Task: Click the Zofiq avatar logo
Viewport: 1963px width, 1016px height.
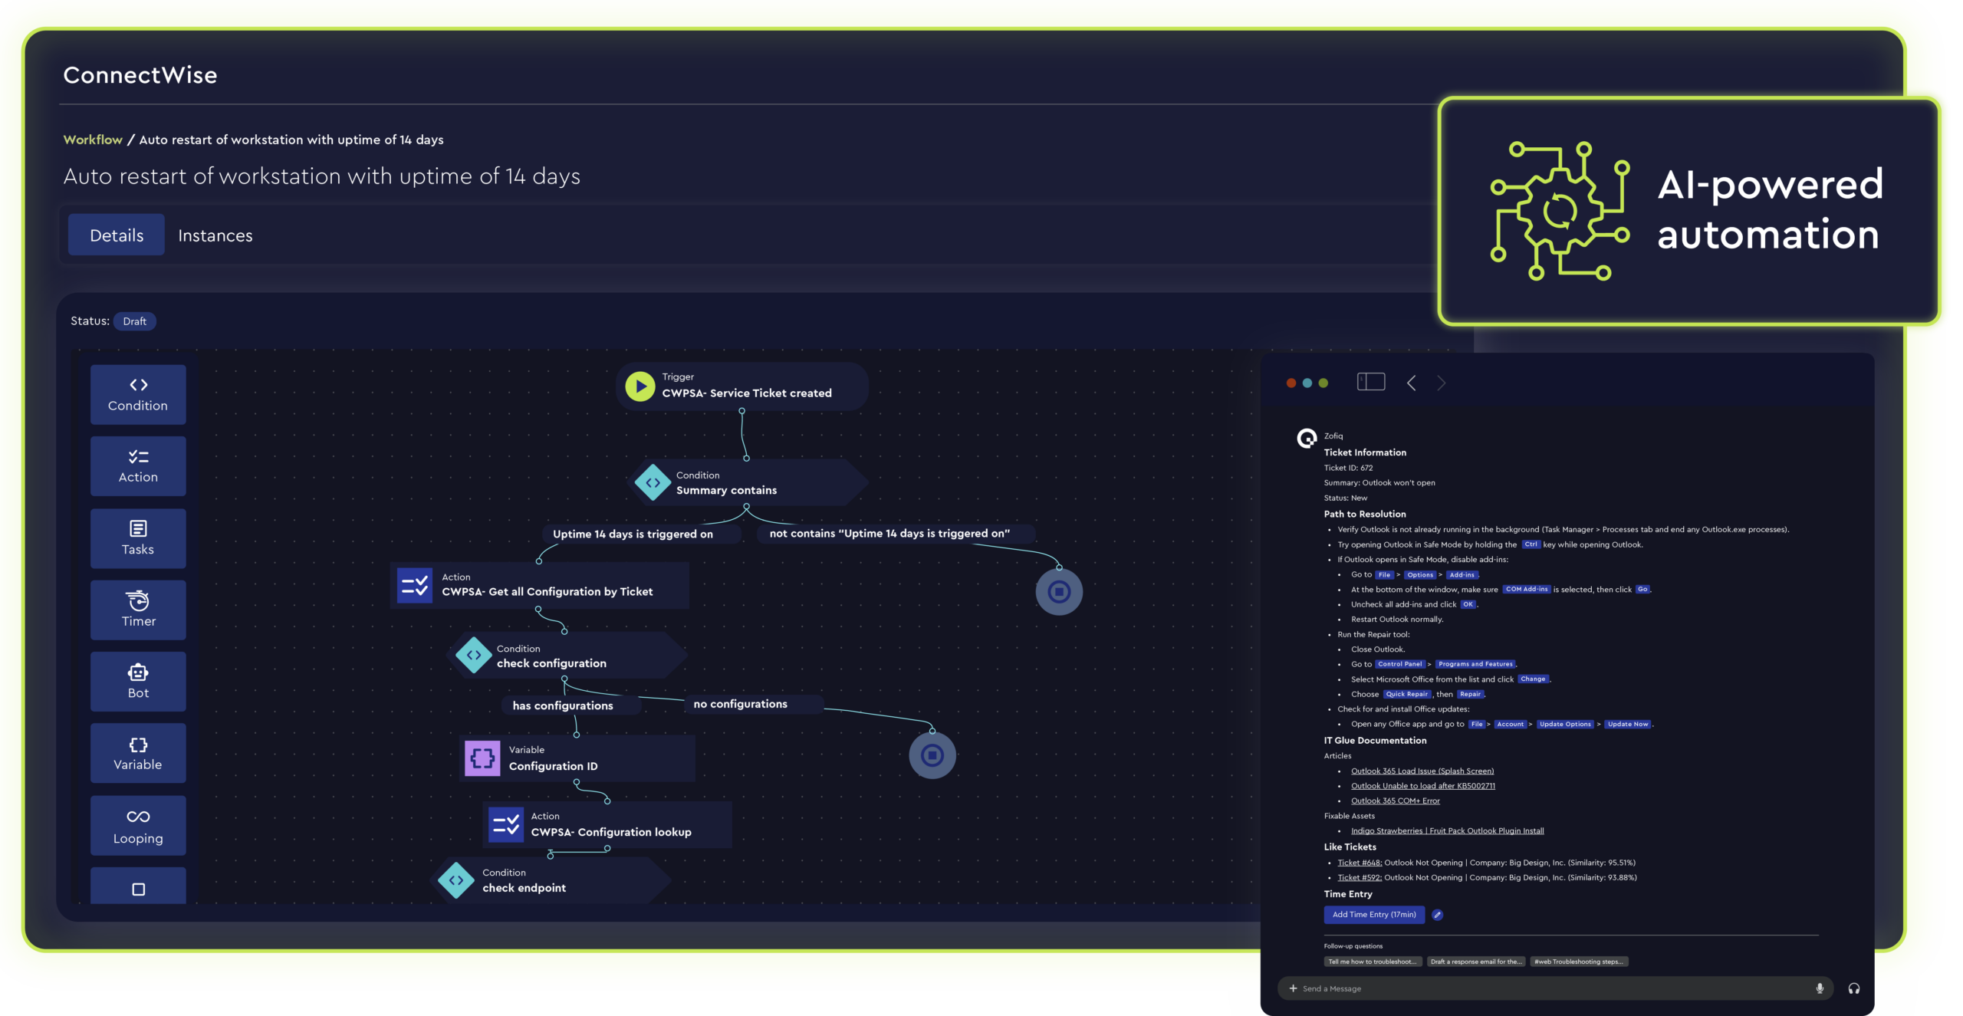Action: point(1307,439)
